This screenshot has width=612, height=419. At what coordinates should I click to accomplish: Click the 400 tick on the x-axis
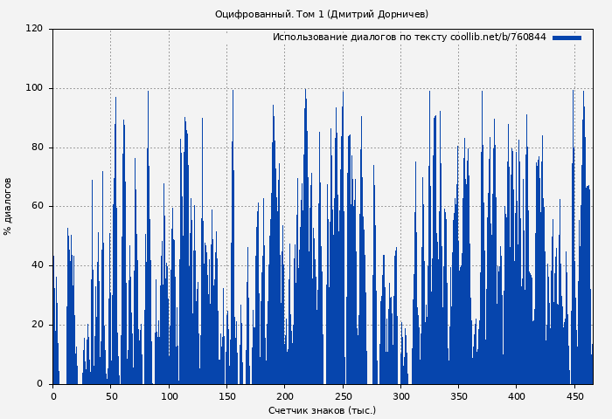(517, 396)
